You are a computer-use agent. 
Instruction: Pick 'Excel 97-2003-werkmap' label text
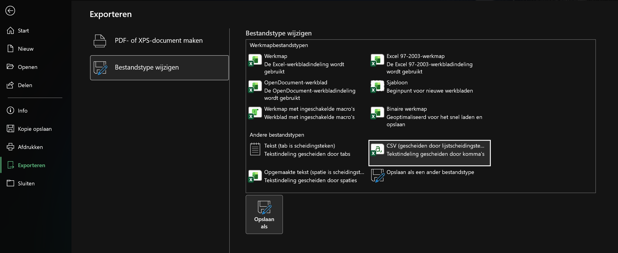tap(416, 56)
